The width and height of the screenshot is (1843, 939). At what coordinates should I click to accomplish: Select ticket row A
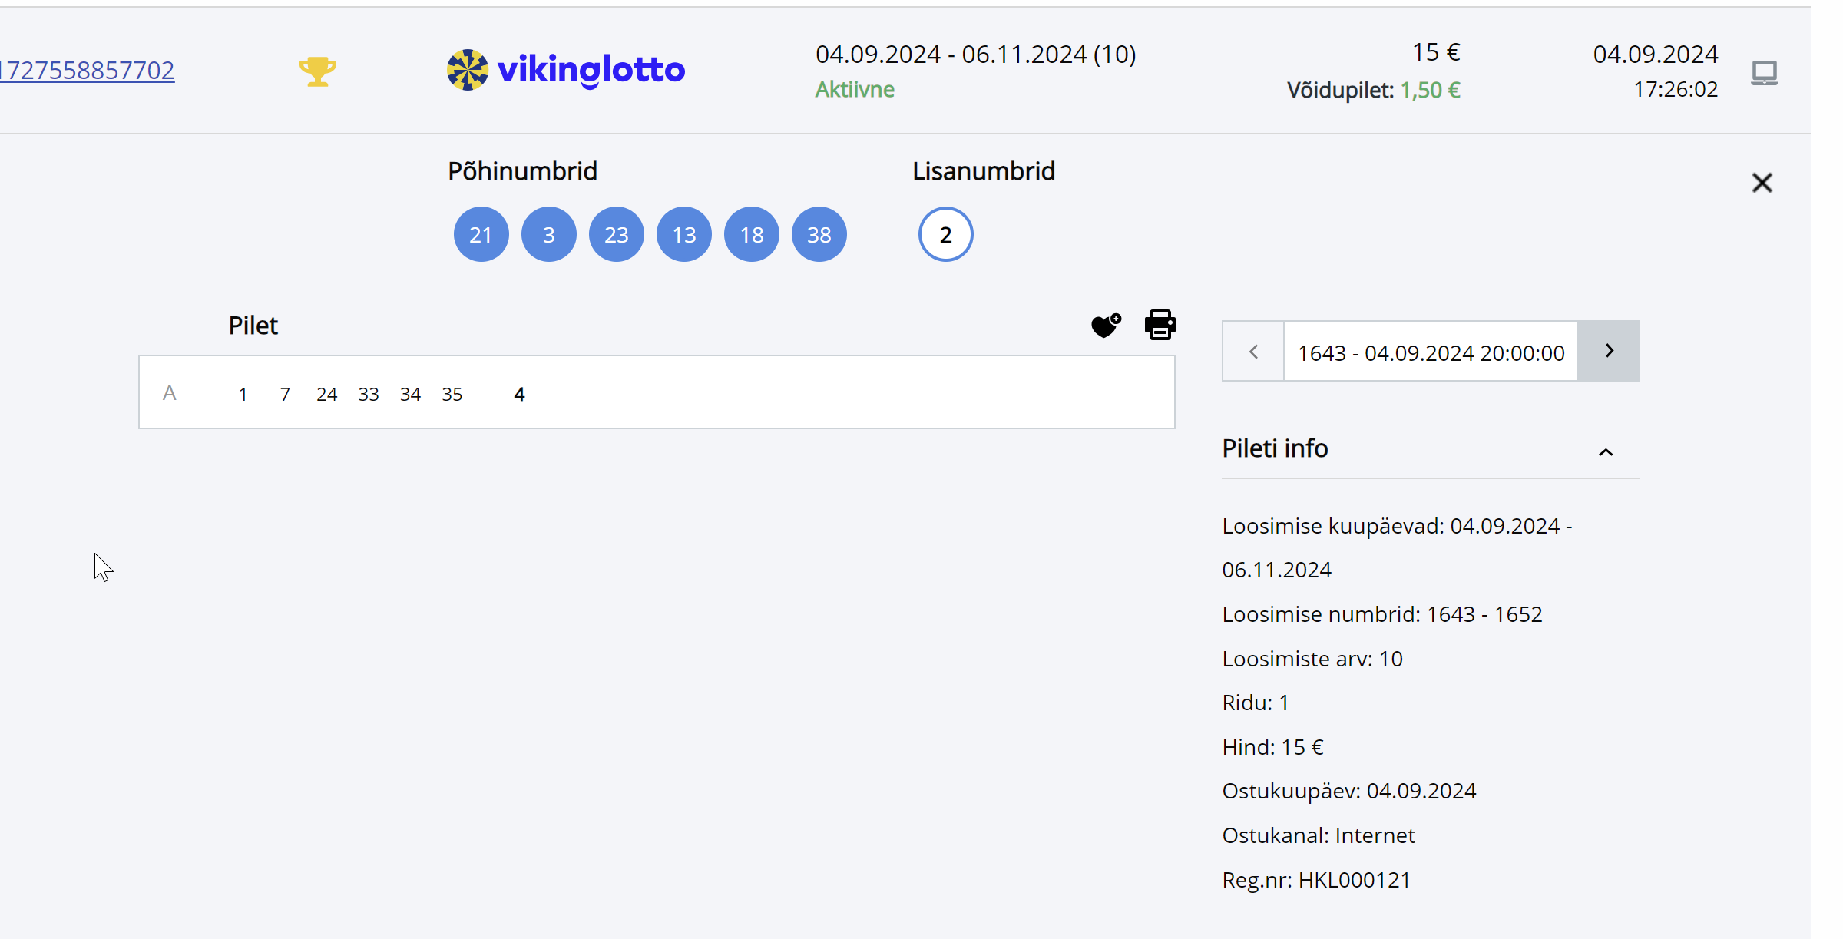[170, 393]
